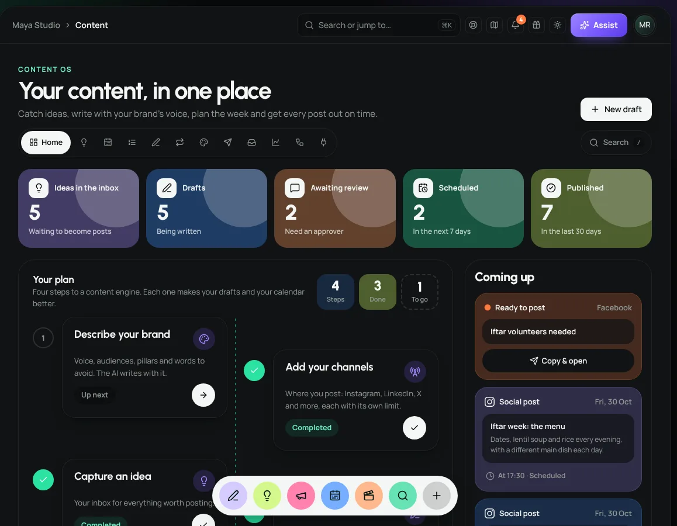Open the inbox tray tab icon
The width and height of the screenshot is (677, 526).
(x=252, y=143)
